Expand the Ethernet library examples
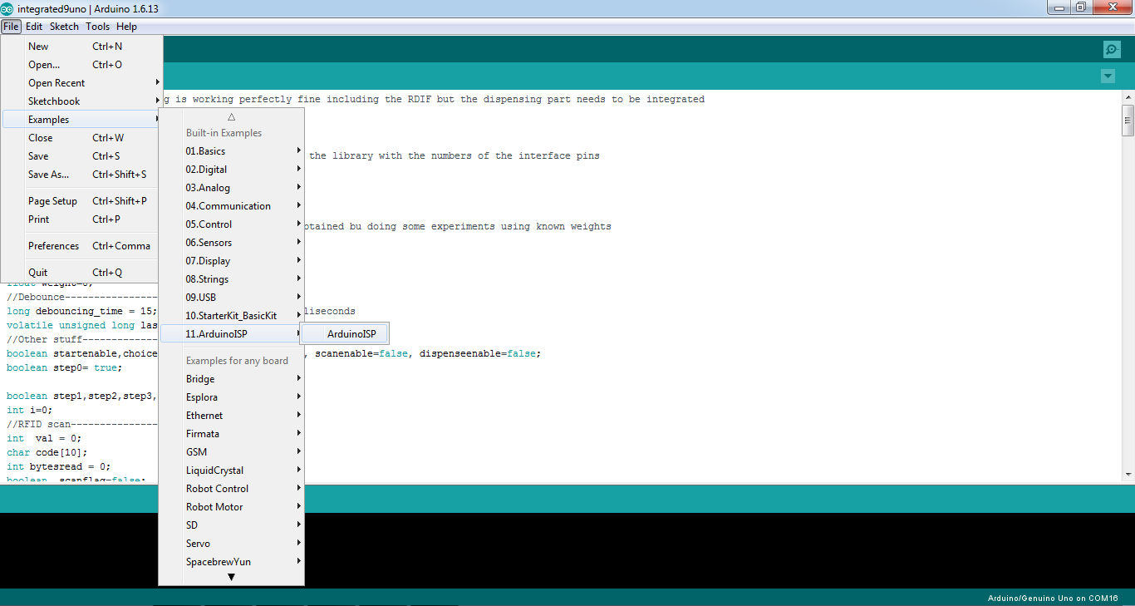This screenshot has width=1135, height=606. coord(232,416)
